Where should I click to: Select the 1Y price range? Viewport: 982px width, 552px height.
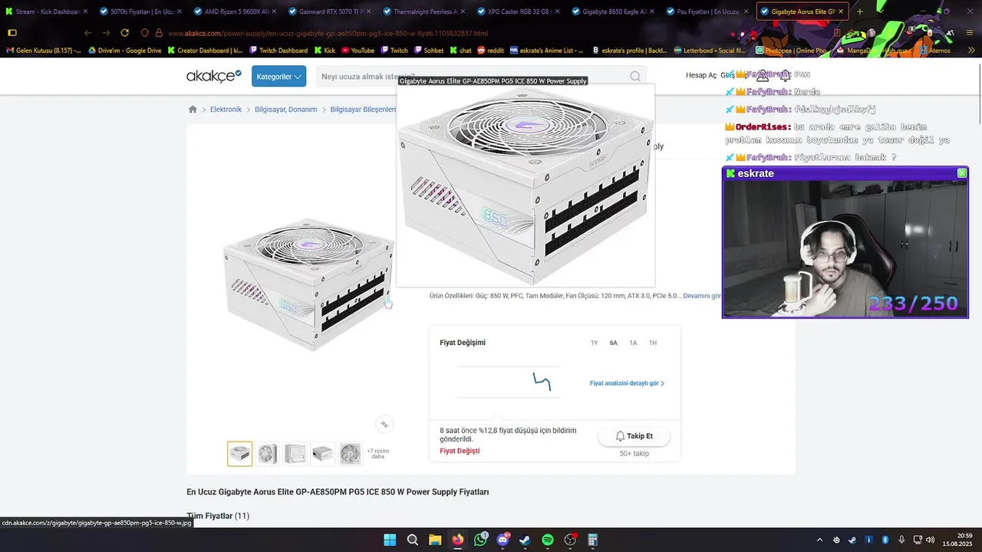click(x=594, y=343)
